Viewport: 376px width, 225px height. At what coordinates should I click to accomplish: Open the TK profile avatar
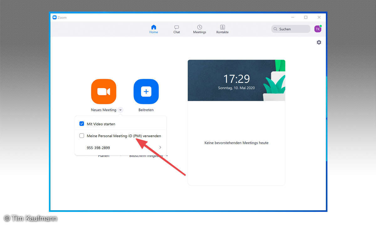pos(318,29)
